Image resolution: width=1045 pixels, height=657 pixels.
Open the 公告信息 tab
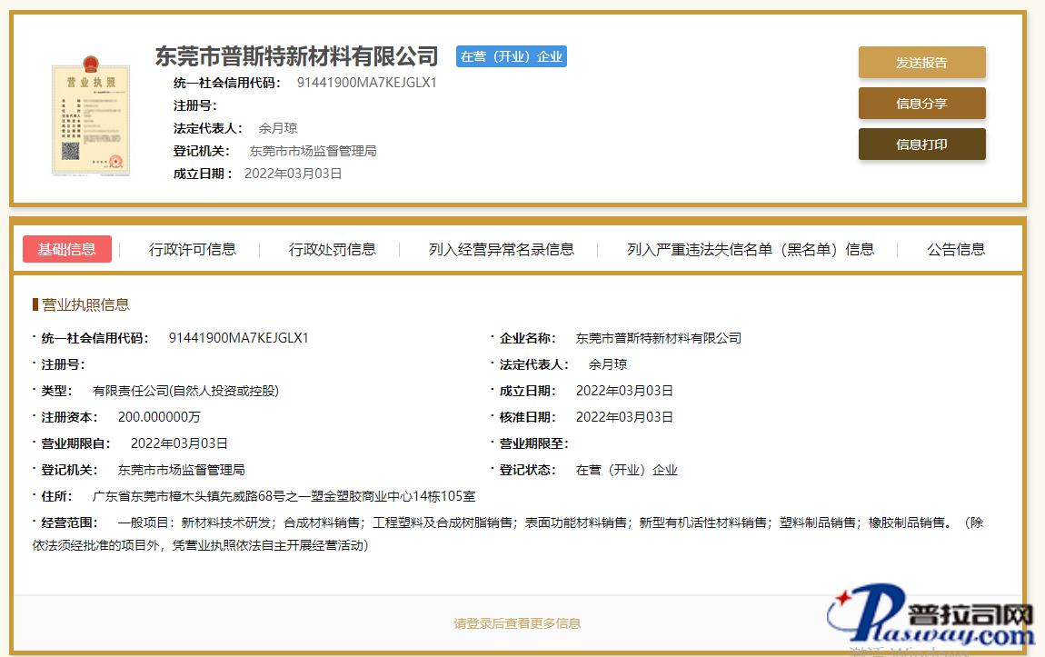click(956, 249)
